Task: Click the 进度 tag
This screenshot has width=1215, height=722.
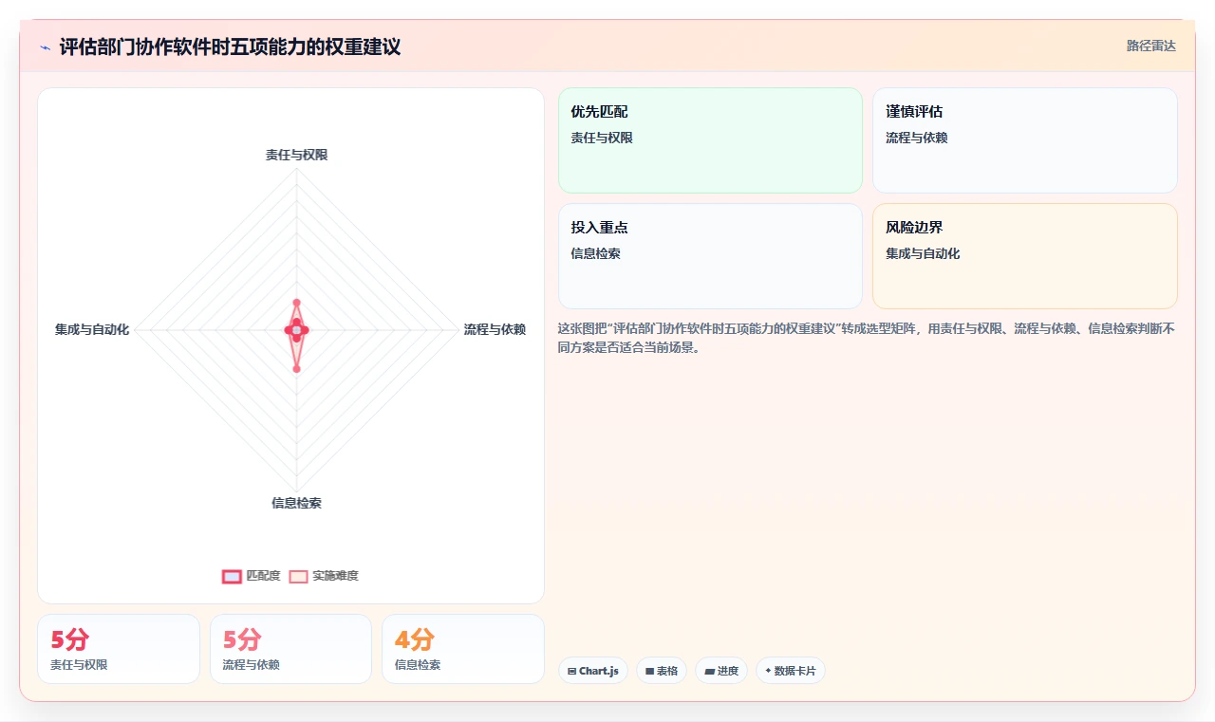Action: (721, 671)
